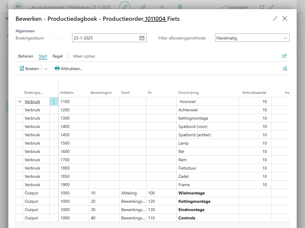Open the calendar picker for Boekingsdatum
The width and height of the screenshot is (305, 228).
pos(142,38)
